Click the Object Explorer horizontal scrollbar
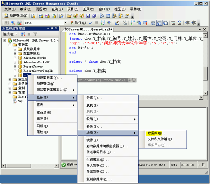Viewport: 210px width, 184px height. [x=30, y=166]
